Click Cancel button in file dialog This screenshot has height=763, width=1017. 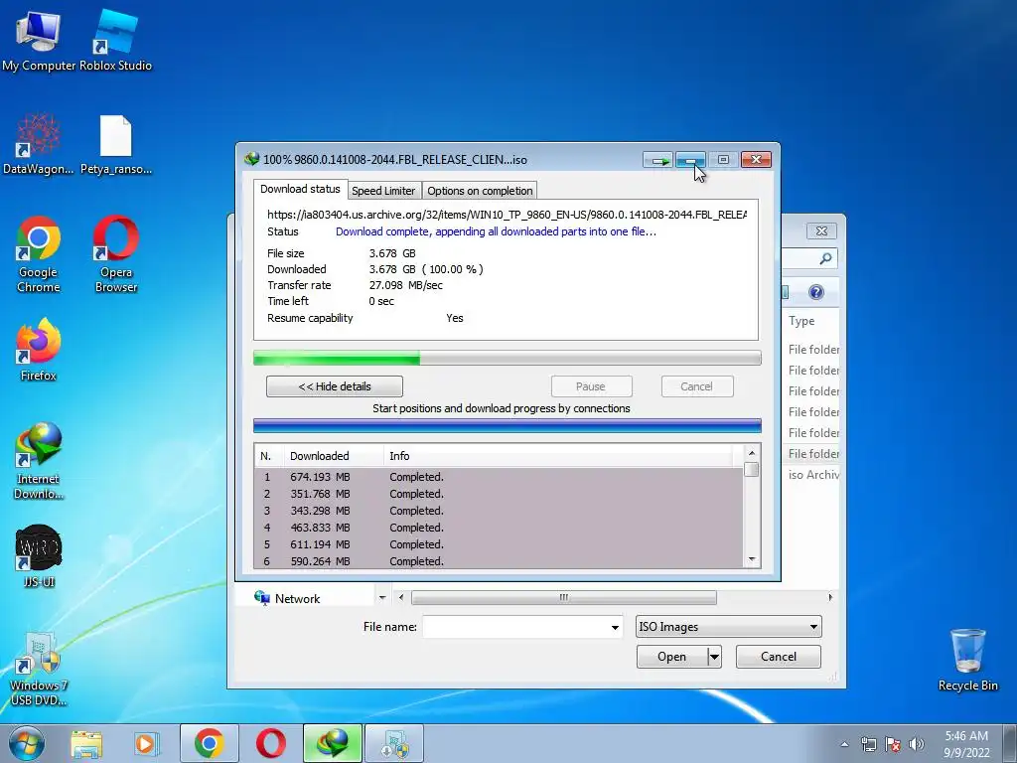779,657
